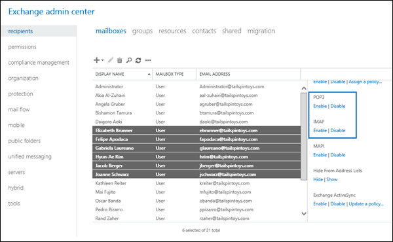393x242 pixels.
Task: Open protection in the left navigation
Action: pos(20,94)
